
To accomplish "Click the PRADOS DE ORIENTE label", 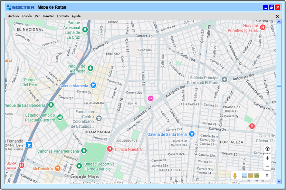I will tap(232, 109).
